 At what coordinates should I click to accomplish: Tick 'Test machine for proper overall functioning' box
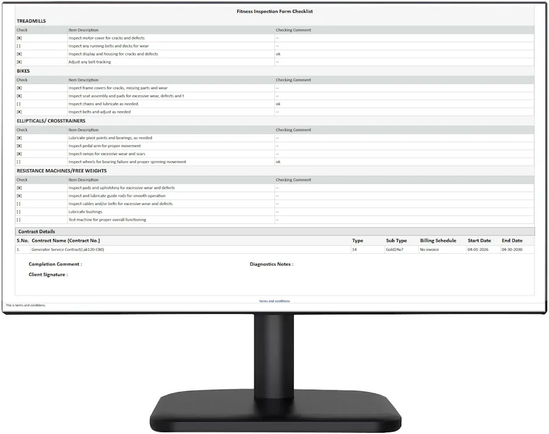click(x=19, y=220)
